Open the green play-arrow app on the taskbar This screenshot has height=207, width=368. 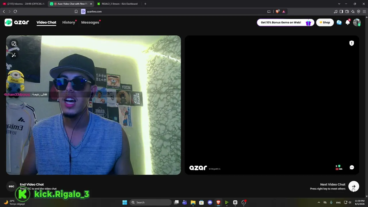click(227, 202)
